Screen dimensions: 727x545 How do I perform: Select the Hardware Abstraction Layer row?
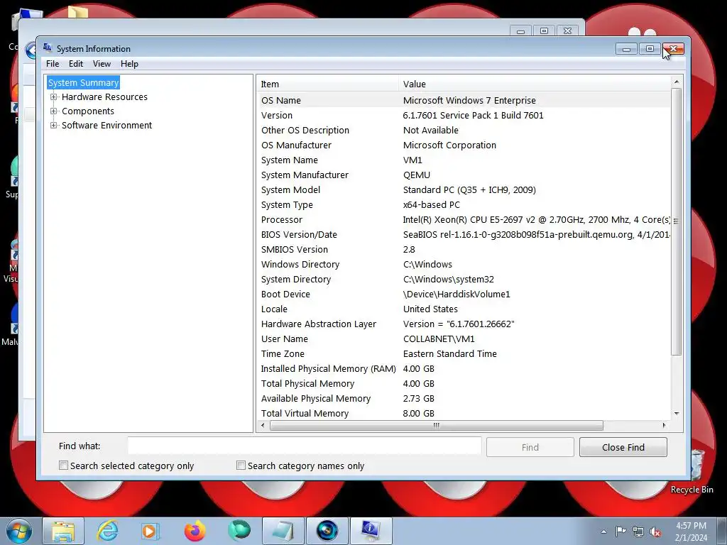click(x=464, y=324)
